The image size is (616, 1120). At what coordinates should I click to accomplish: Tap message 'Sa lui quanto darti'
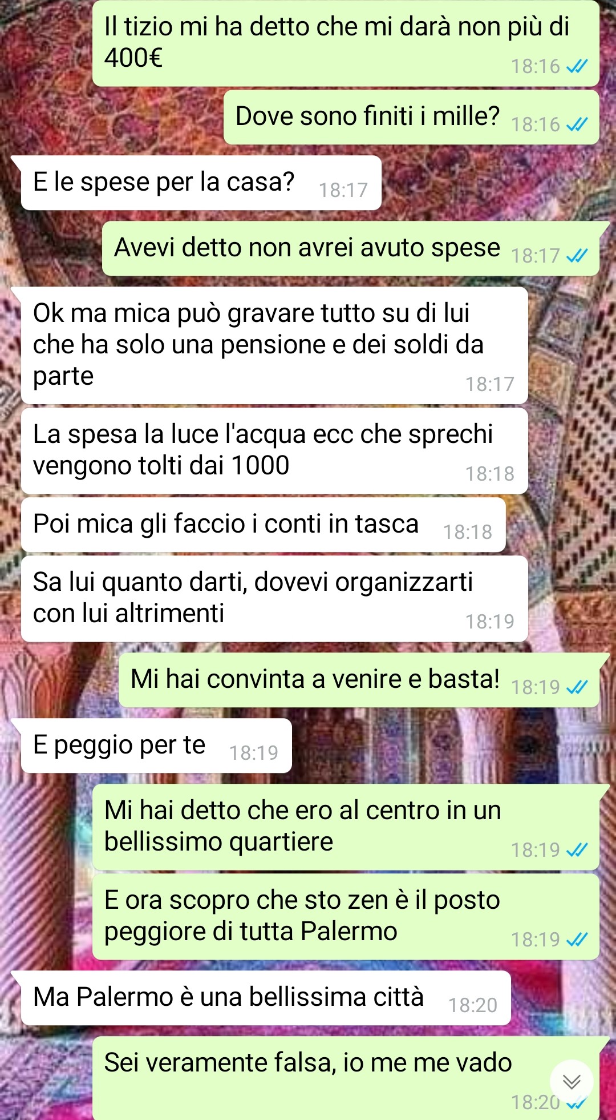coord(274,598)
